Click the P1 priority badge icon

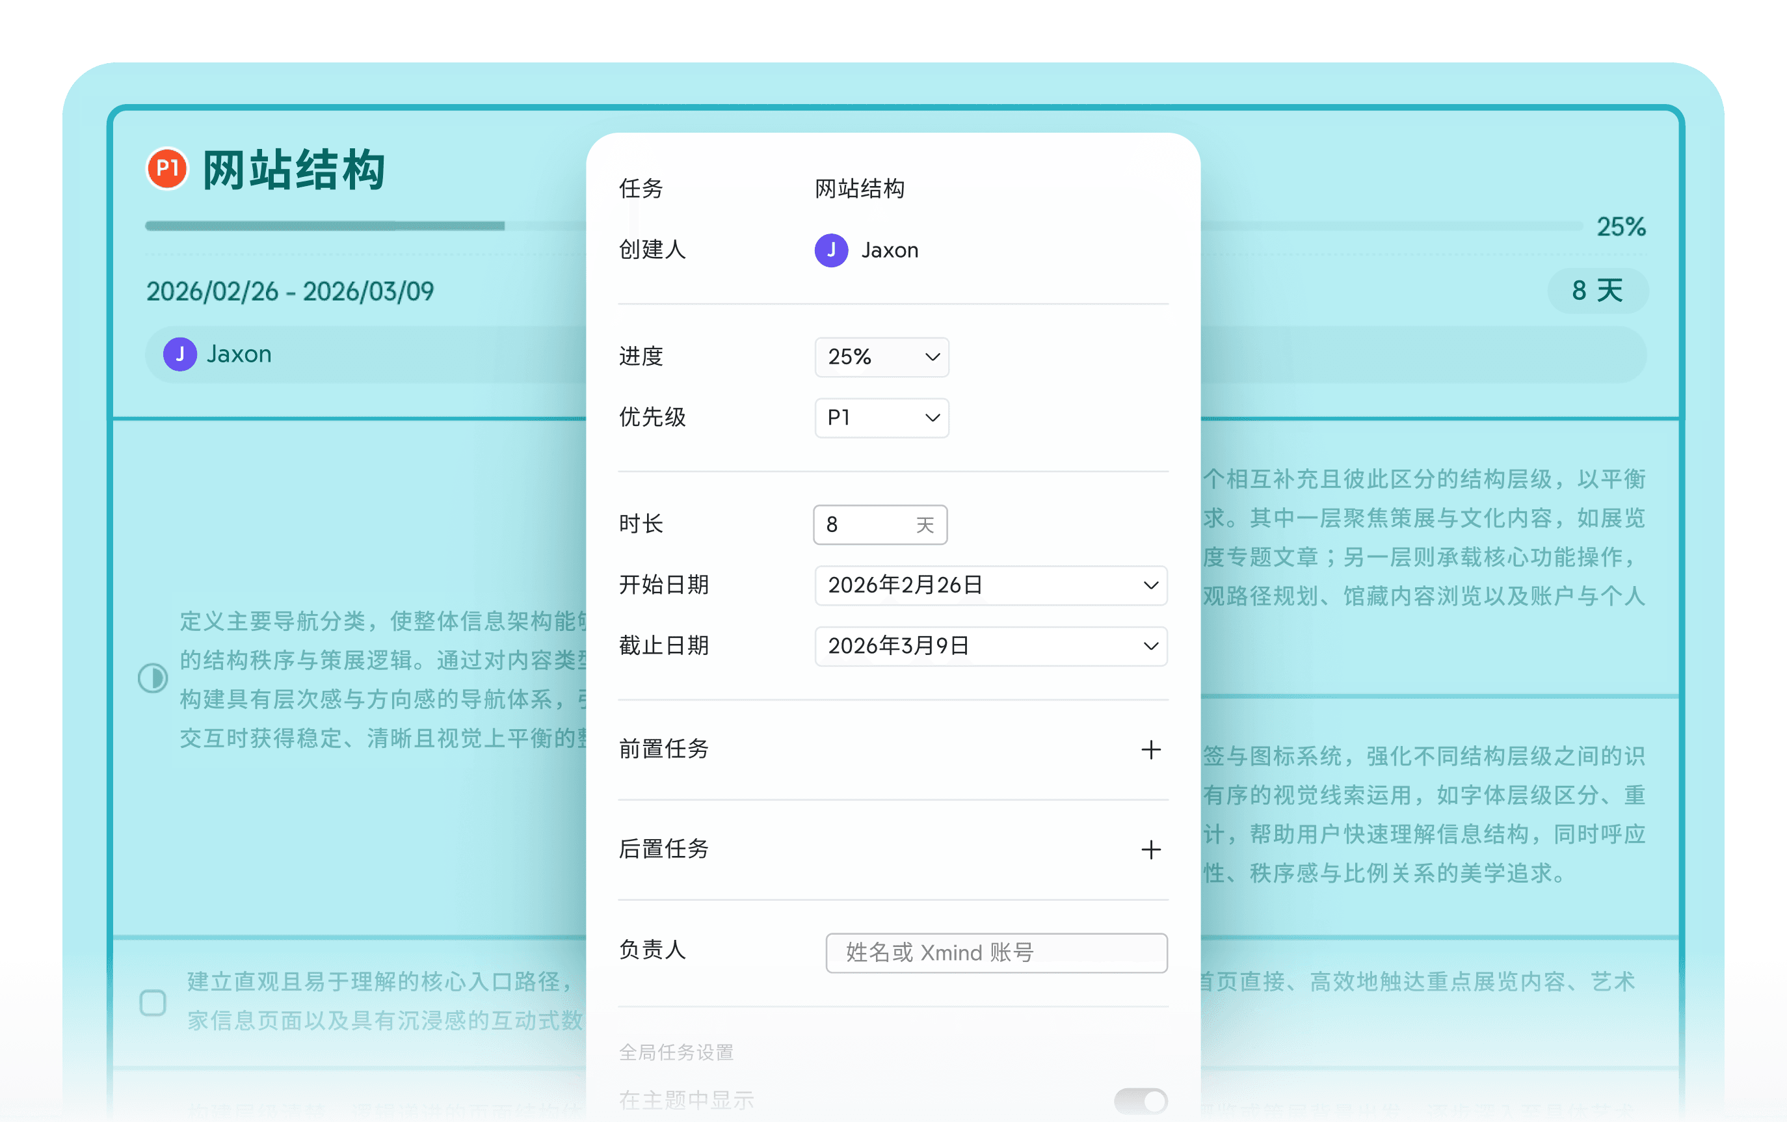pyautogui.click(x=167, y=169)
